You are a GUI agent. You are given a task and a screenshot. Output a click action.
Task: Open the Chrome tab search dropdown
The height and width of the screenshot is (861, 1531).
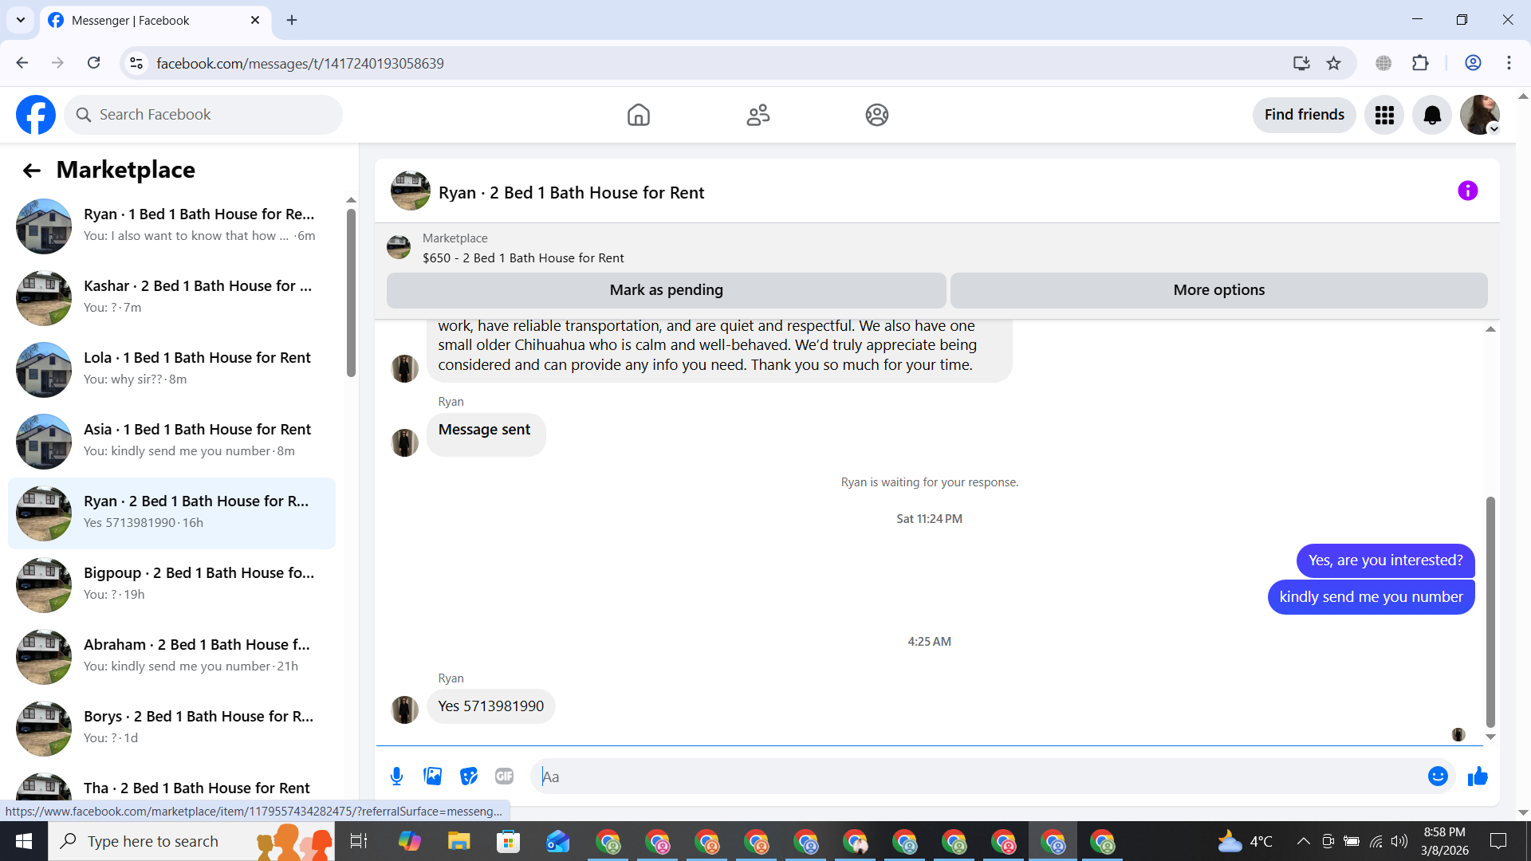point(21,20)
